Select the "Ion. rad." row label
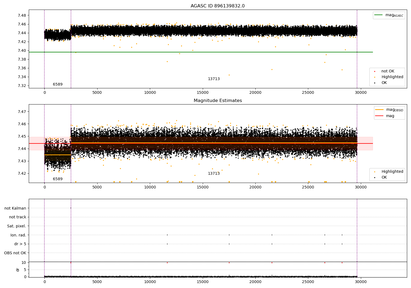Screen dimensions: 411x288 point(18,235)
